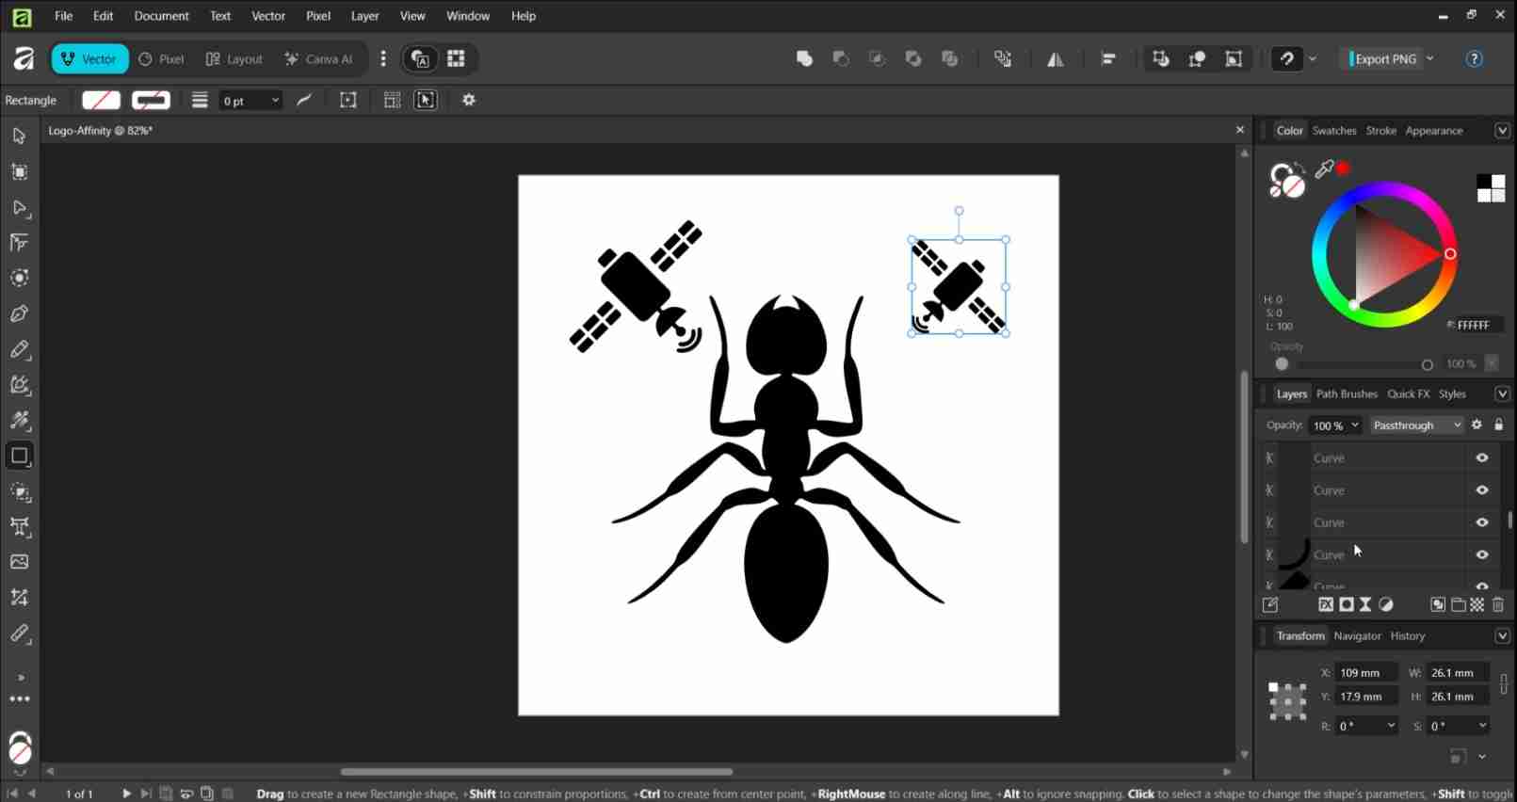Switch to the Pixel studio
The height and width of the screenshot is (802, 1517).
coord(162,58)
